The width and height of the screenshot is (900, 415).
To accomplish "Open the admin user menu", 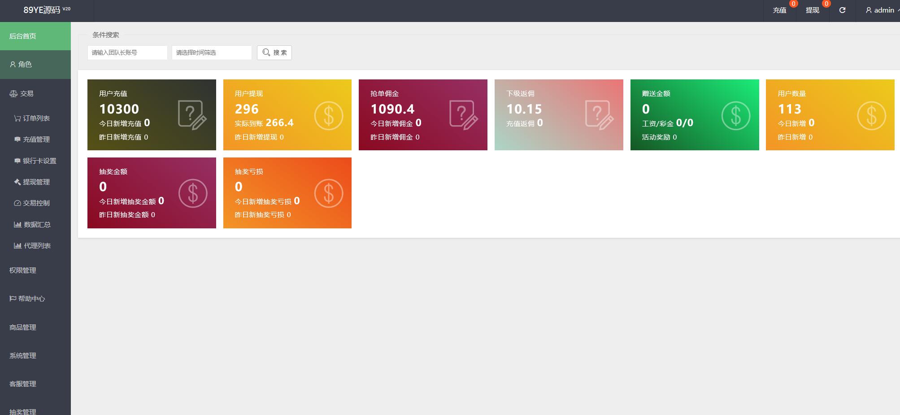I will [882, 10].
